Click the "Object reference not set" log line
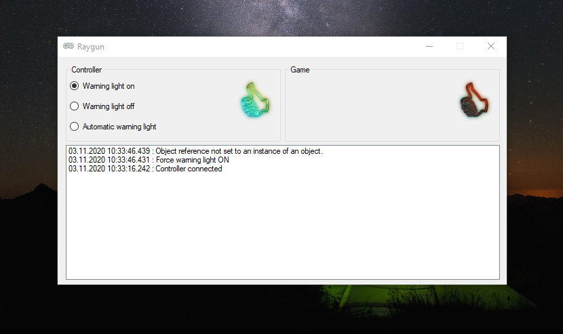 click(x=195, y=151)
